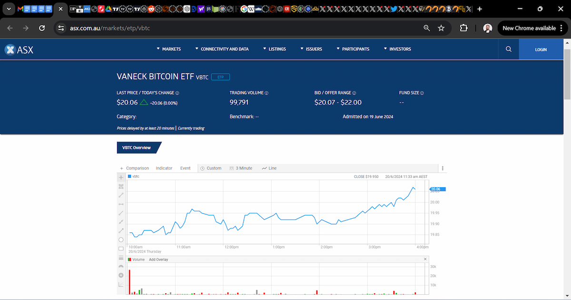Pick the ellipse drawing tool
The width and height of the screenshot is (571, 300).
121,240
